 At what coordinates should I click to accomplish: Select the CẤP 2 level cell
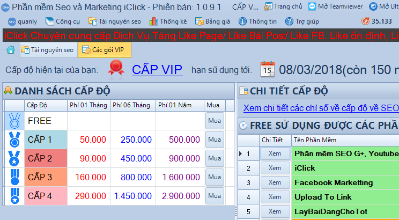(46, 158)
